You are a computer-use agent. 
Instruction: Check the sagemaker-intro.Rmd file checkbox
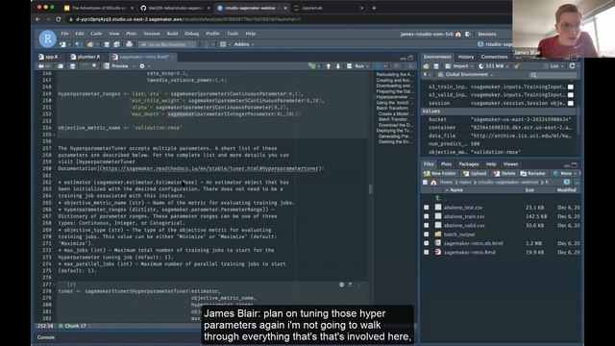[427, 253]
